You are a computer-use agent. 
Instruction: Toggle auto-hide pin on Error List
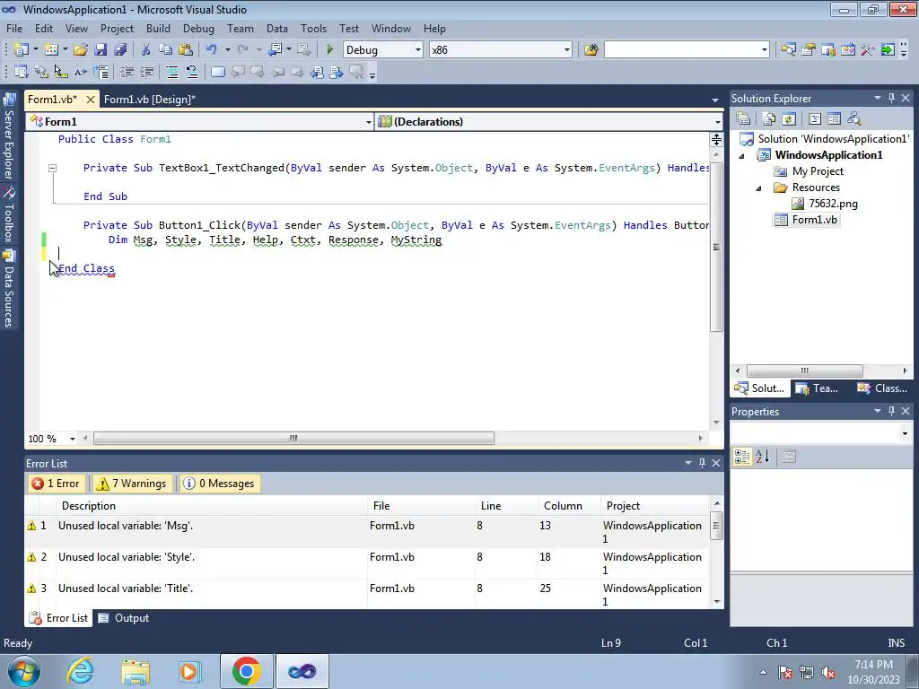click(x=702, y=463)
